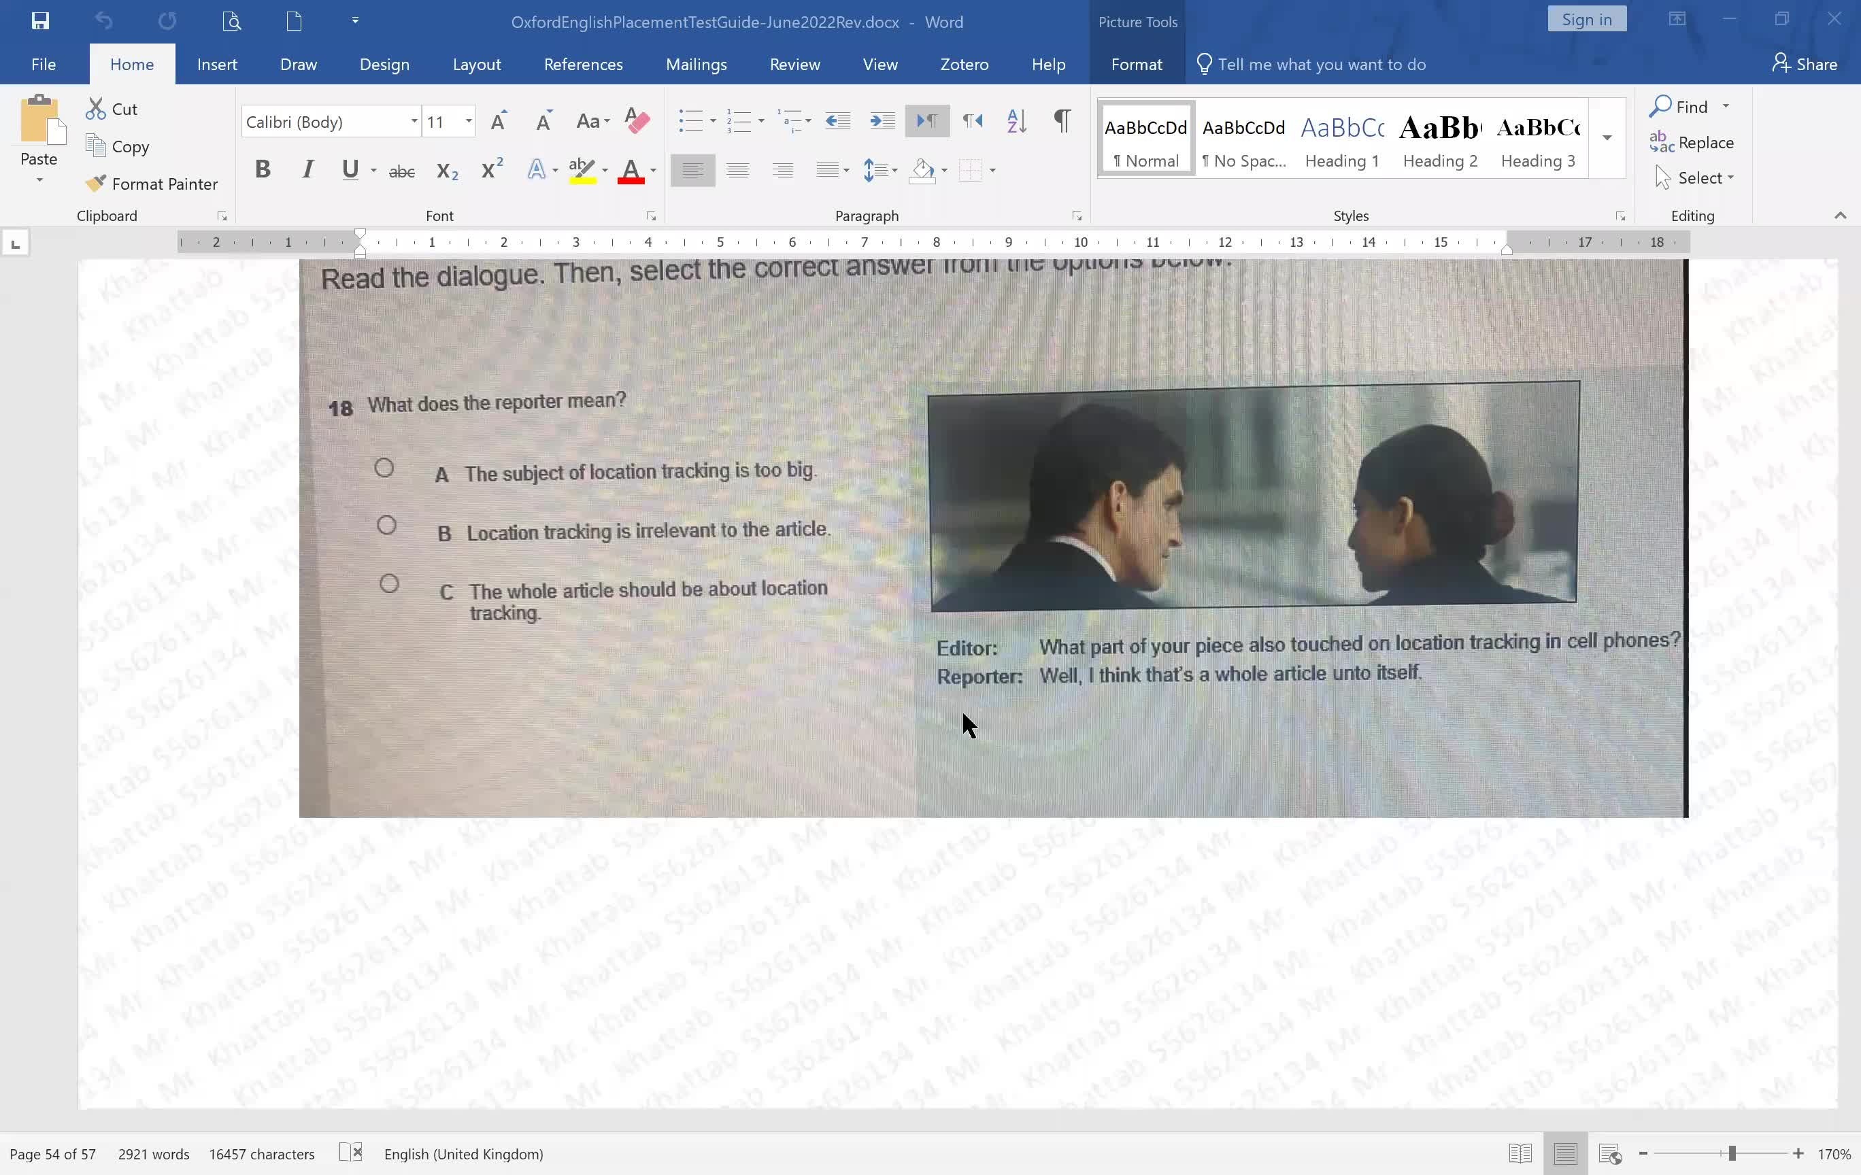Image resolution: width=1861 pixels, height=1175 pixels.
Task: Click Right-to-Left text direction icon
Action: click(x=972, y=120)
